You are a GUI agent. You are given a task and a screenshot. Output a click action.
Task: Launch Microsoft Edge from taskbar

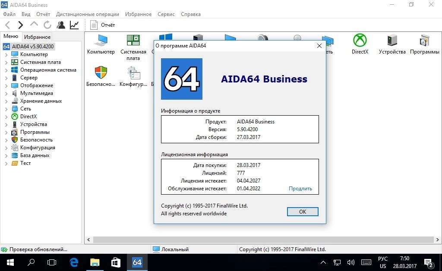[x=74, y=262]
